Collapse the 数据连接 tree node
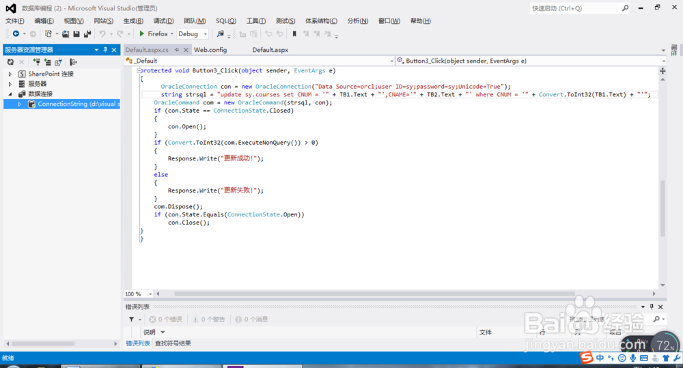The width and height of the screenshot is (683, 368). tap(10, 94)
